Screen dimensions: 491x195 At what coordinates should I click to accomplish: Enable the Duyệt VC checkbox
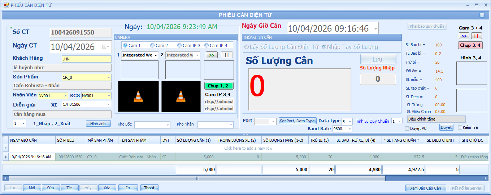[x=407, y=128]
